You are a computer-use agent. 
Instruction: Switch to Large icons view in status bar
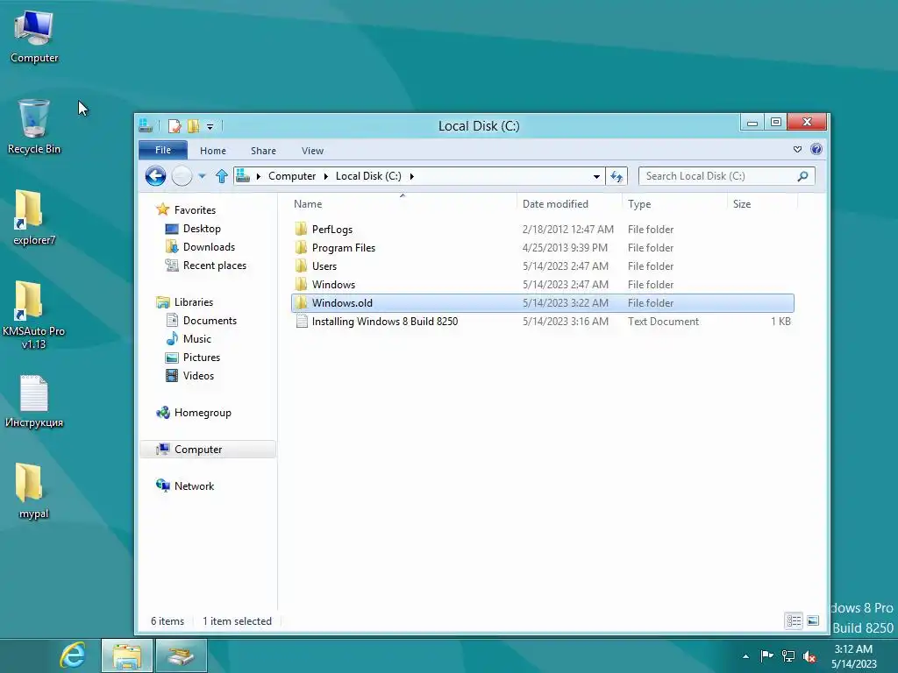[x=813, y=621]
